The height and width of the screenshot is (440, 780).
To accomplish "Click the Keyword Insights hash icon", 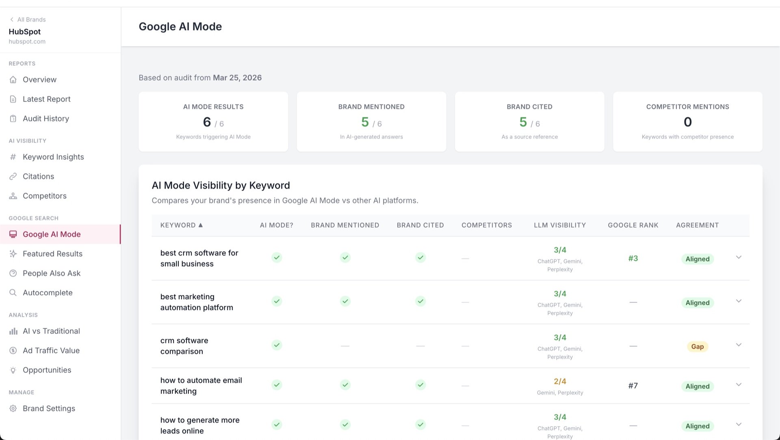I will point(13,157).
